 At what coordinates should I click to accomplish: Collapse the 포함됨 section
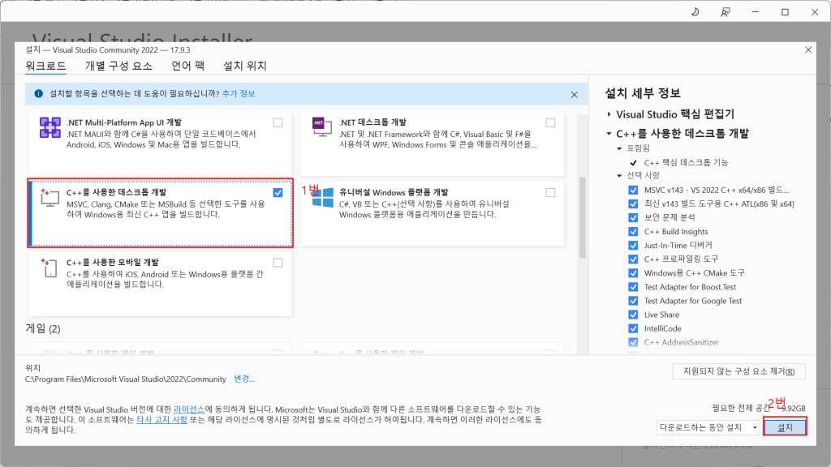(x=619, y=149)
